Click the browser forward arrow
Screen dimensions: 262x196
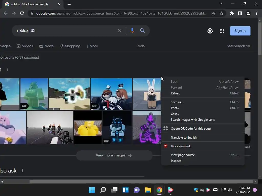click(14, 13)
